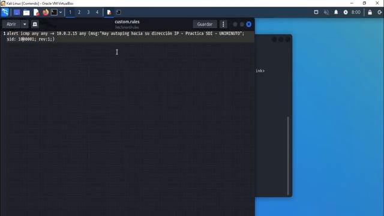Select the terminal taskbar window
Screen dimensions: 384x216
[x=118, y=12]
